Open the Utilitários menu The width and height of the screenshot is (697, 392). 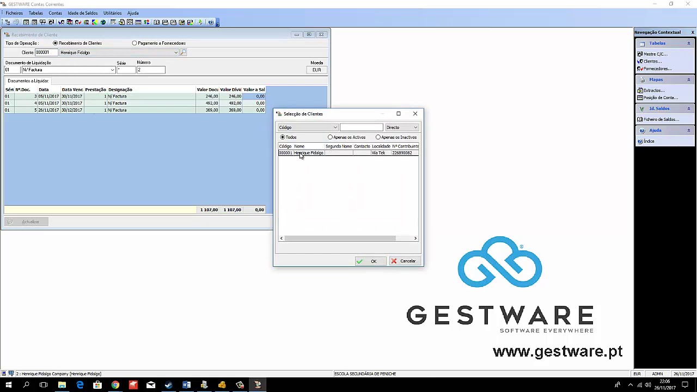(112, 13)
